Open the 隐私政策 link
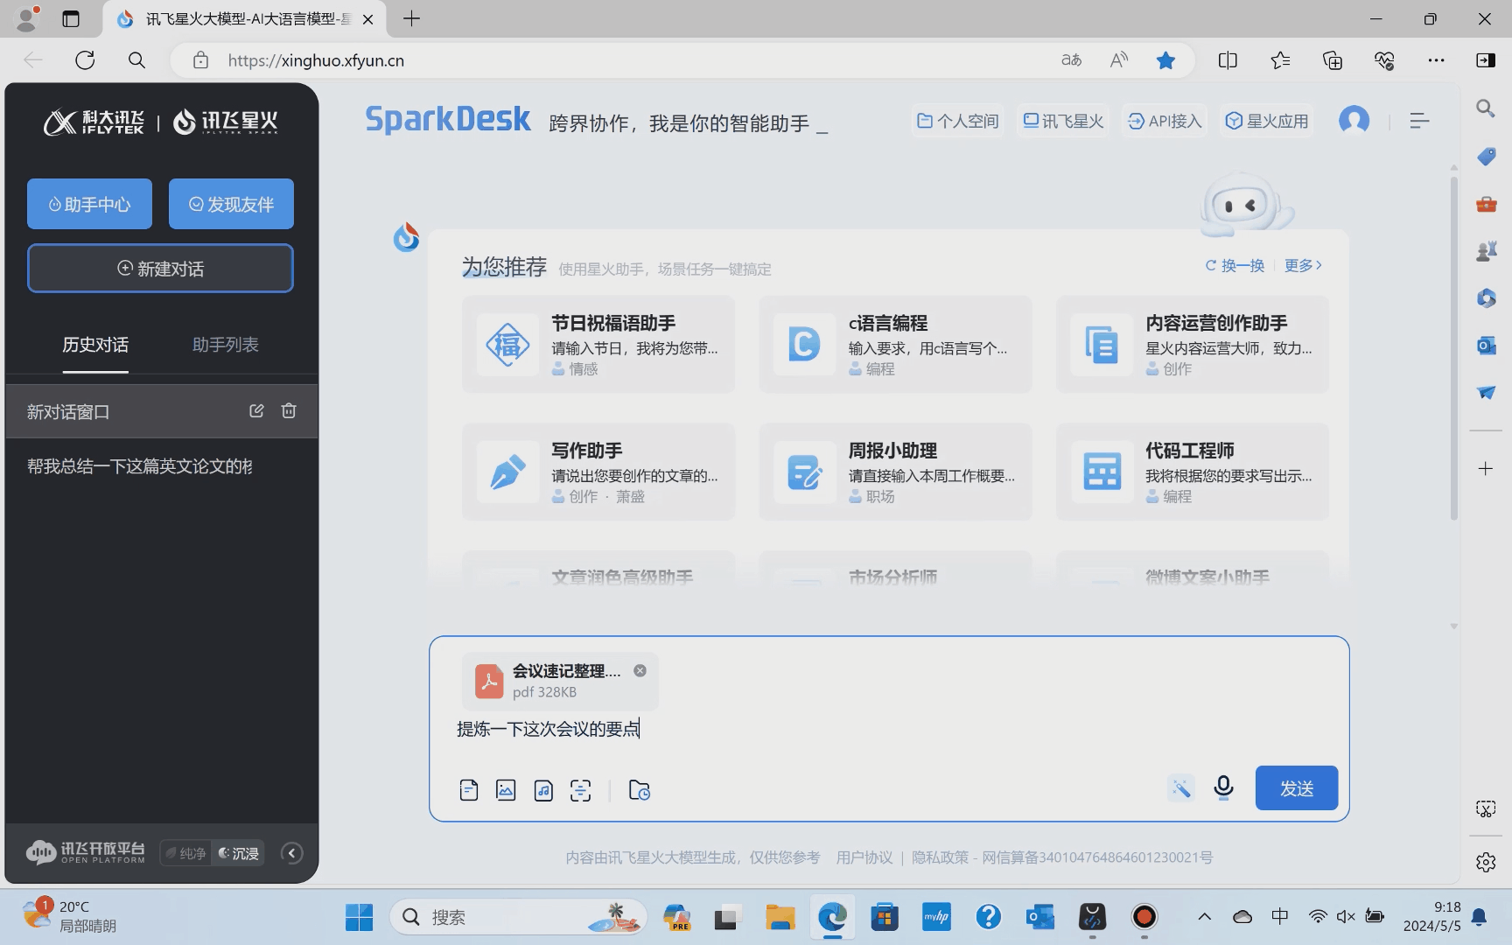 [941, 857]
